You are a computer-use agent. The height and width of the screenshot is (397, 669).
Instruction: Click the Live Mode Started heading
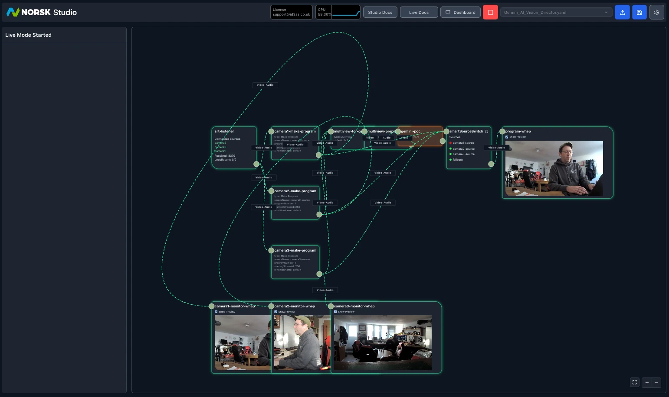click(x=28, y=35)
